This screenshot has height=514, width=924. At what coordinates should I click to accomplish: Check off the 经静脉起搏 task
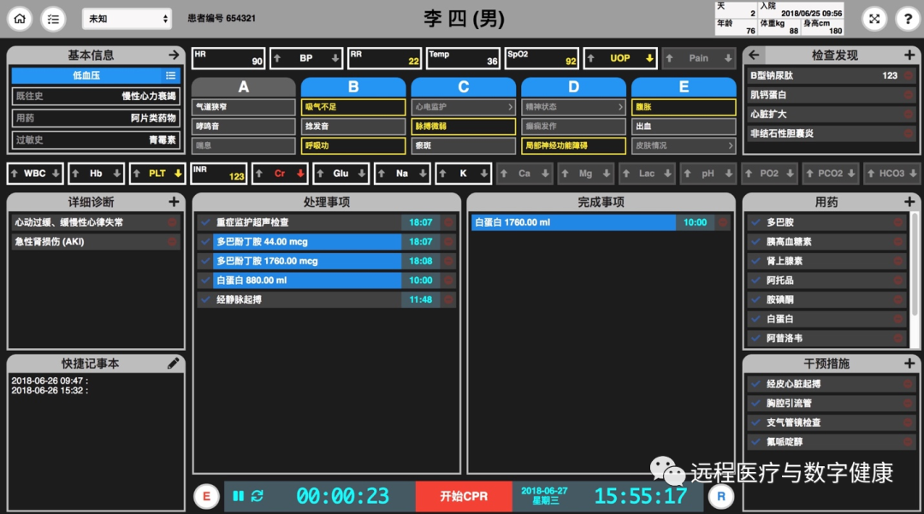click(x=205, y=299)
